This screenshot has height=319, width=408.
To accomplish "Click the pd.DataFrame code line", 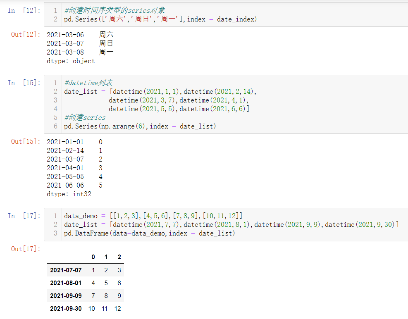I will [149, 233].
